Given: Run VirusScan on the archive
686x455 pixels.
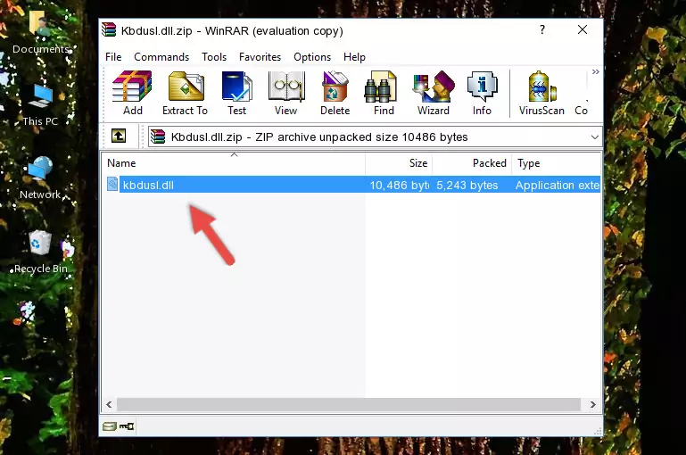Looking at the screenshot, I should click(x=541, y=93).
